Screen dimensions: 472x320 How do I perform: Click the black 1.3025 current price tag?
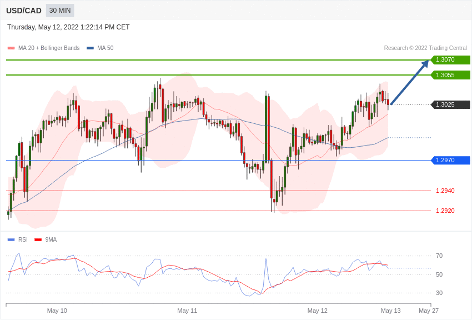(x=450, y=104)
